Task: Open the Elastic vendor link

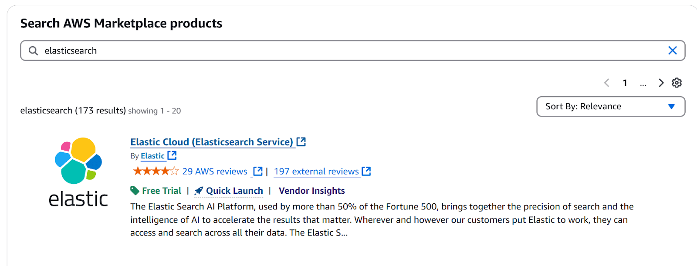Action: [x=152, y=156]
